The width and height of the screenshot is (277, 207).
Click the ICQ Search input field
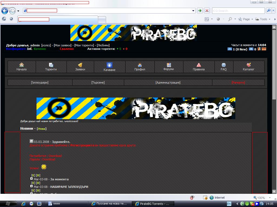click(x=238, y=11)
